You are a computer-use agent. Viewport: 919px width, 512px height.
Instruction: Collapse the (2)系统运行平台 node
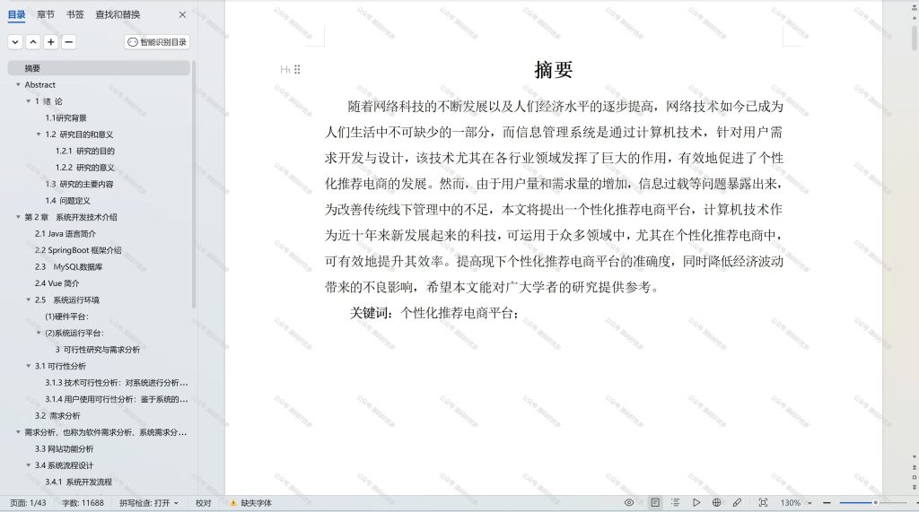[39, 333]
